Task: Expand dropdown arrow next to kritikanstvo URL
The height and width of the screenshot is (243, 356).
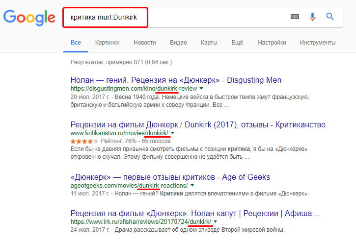Action: [172, 133]
